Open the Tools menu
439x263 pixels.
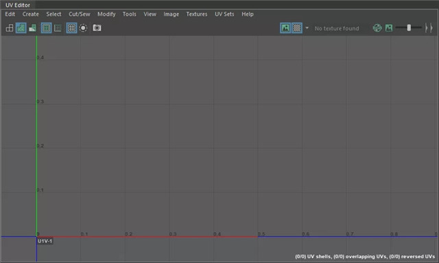130,14
